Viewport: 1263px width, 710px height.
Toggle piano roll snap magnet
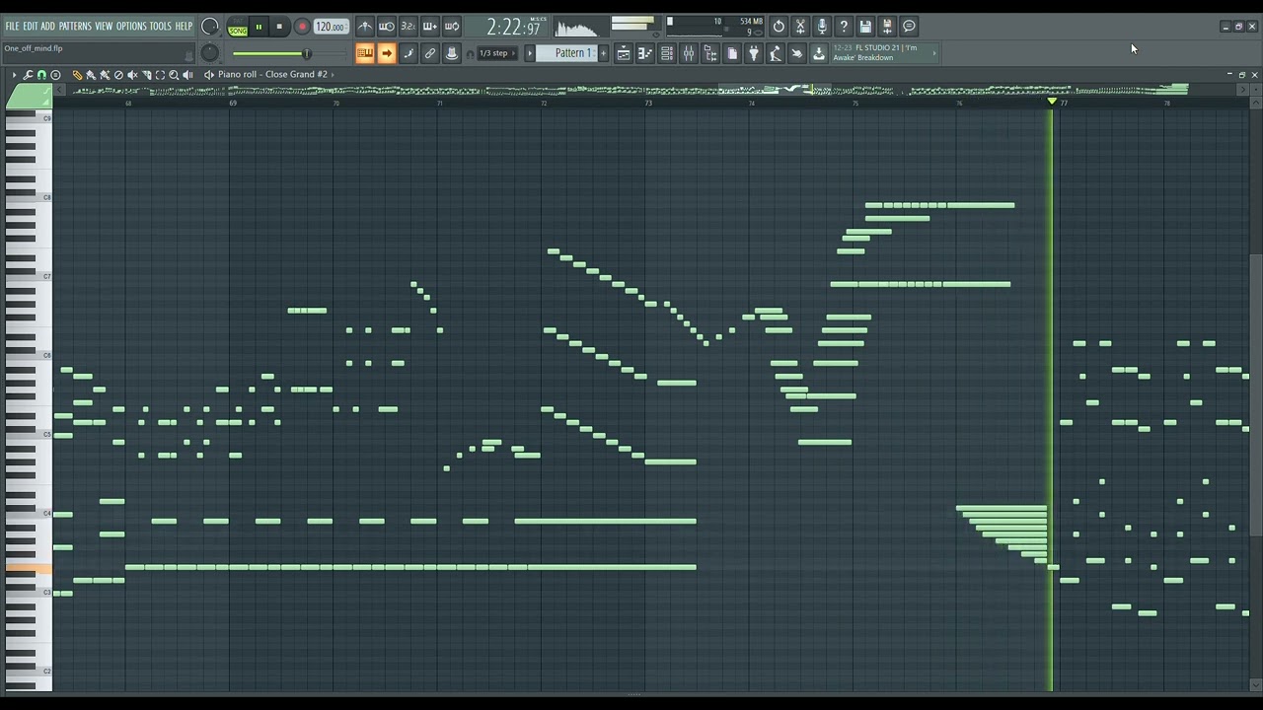(x=41, y=75)
